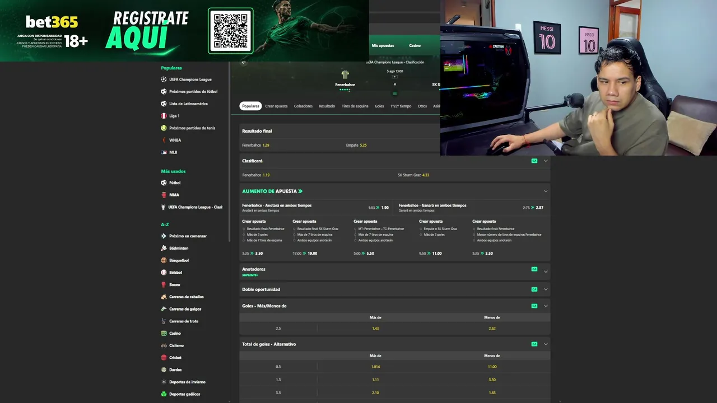Viewport: 717px width, 403px height.
Task: Toggle crear apuesta badge on Doble oportunidad
Action: click(534, 289)
